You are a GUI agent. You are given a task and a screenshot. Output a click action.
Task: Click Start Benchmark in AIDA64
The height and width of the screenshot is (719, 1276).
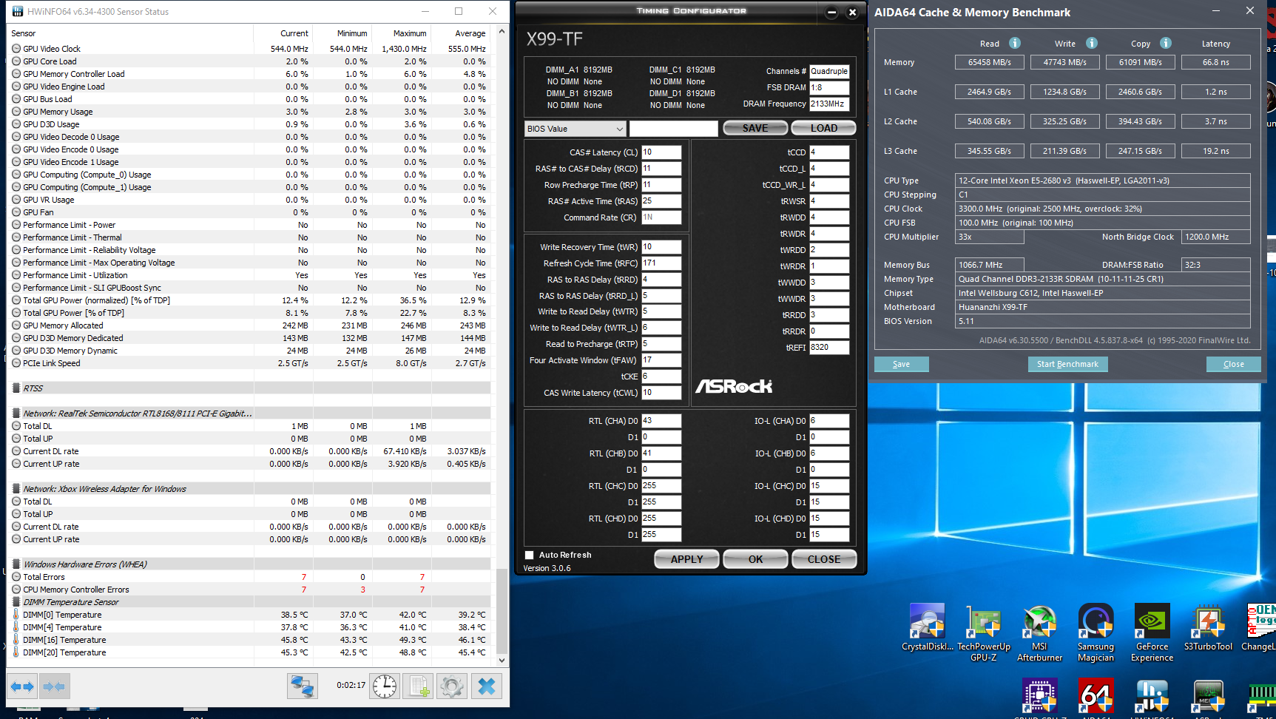click(x=1067, y=364)
